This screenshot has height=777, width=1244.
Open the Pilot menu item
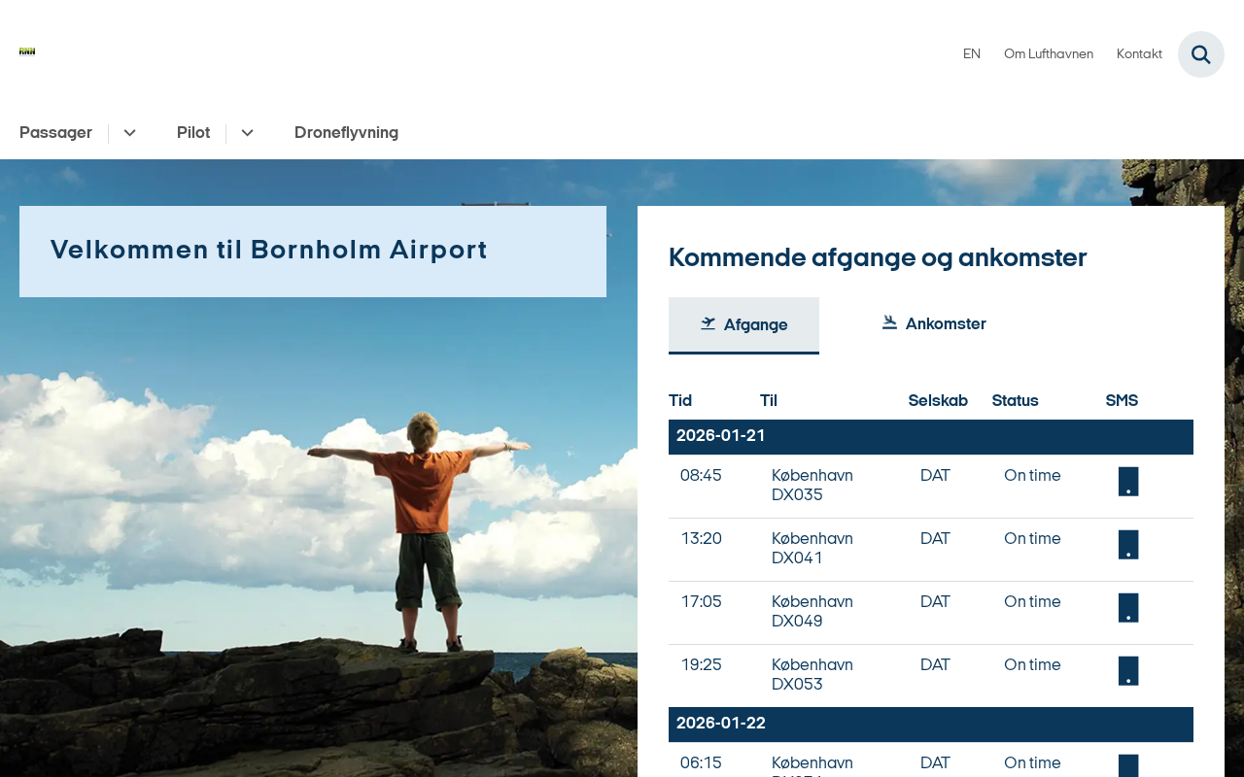click(193, 133)
